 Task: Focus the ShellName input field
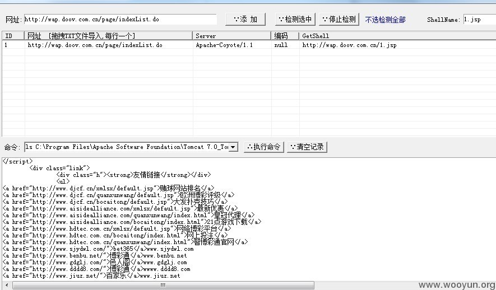(480, 19)
